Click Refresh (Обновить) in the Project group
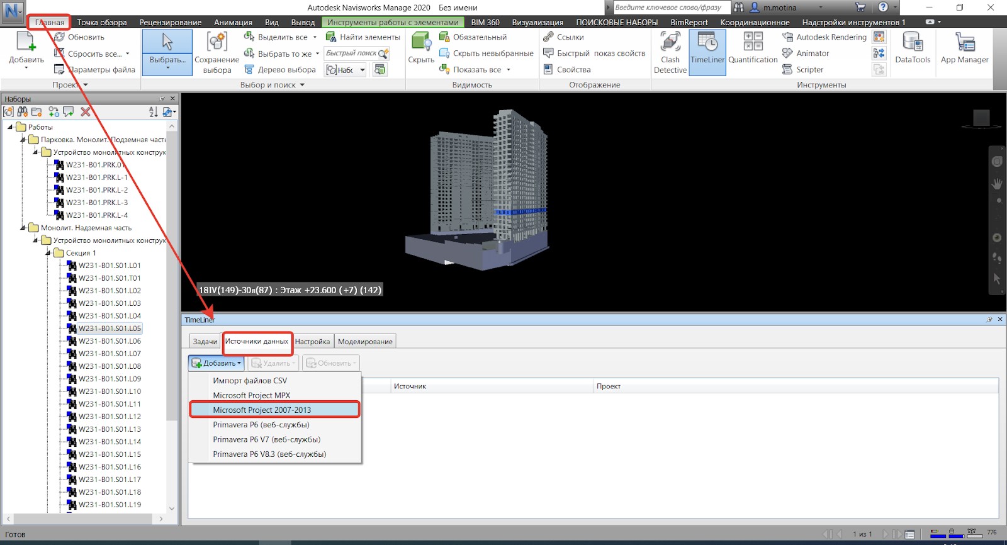This screenshot has height=545, width=1007. tap(79, 37)
